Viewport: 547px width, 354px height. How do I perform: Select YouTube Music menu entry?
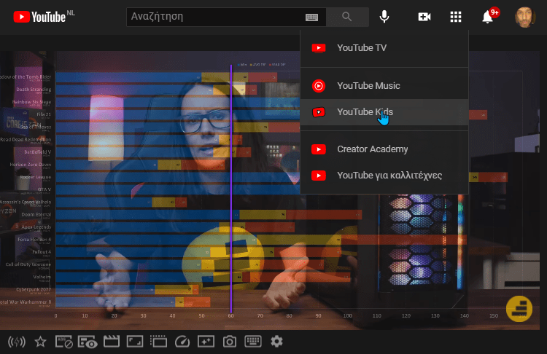pyautogui.click(x=384, y=86)
